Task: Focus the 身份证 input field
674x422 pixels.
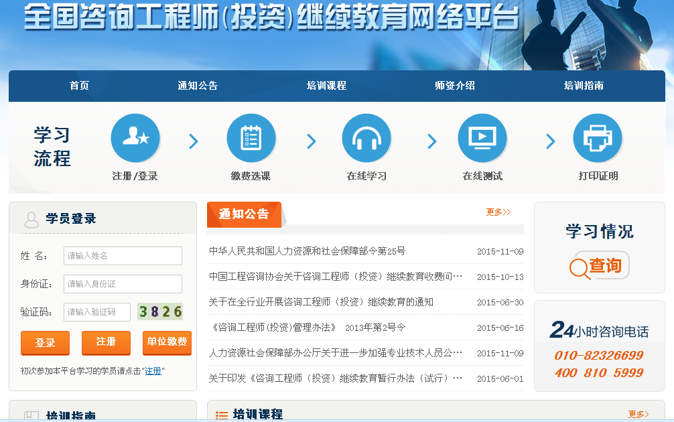Action: pyautogui.click(x=123, y=284)
